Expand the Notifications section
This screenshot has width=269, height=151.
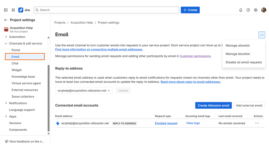6,103
